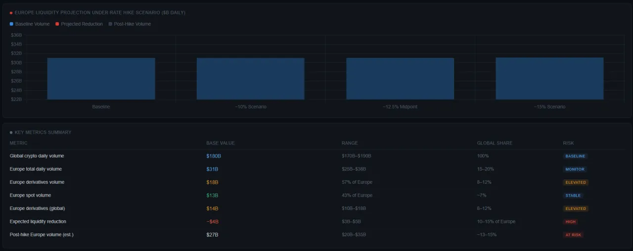
Task: Click the red dot beside chart title
Action: pyautogui.click(x=11, y=12)
